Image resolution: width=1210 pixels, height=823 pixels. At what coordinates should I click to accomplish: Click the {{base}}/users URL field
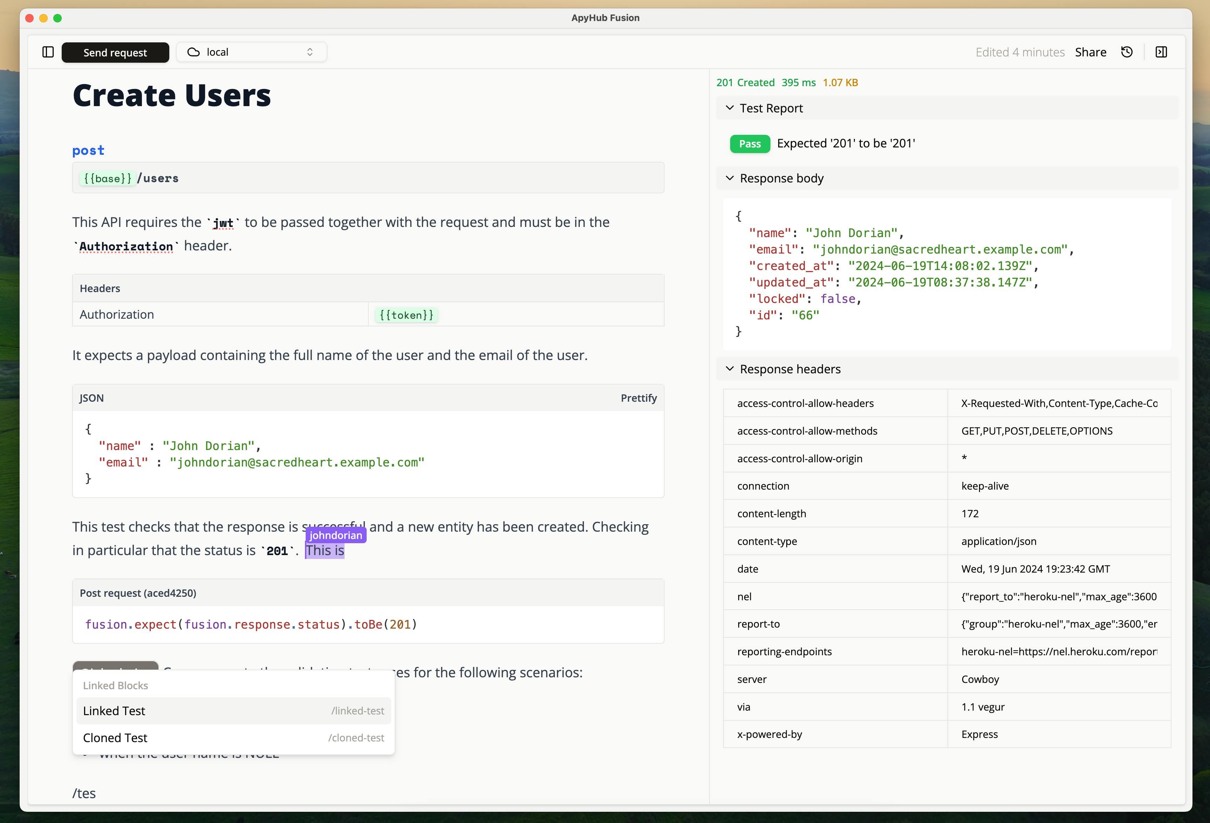[368, 178]
